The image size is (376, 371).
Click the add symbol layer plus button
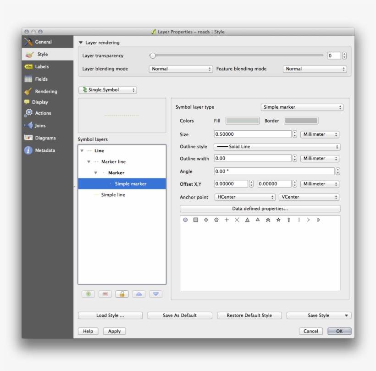pyautogui.click(x=88, y=294)
